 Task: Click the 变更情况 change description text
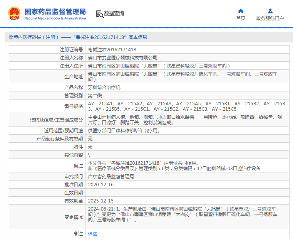coord(182,214)
